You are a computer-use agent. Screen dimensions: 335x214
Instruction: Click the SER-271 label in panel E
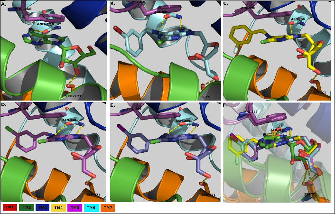click(208, 195)
